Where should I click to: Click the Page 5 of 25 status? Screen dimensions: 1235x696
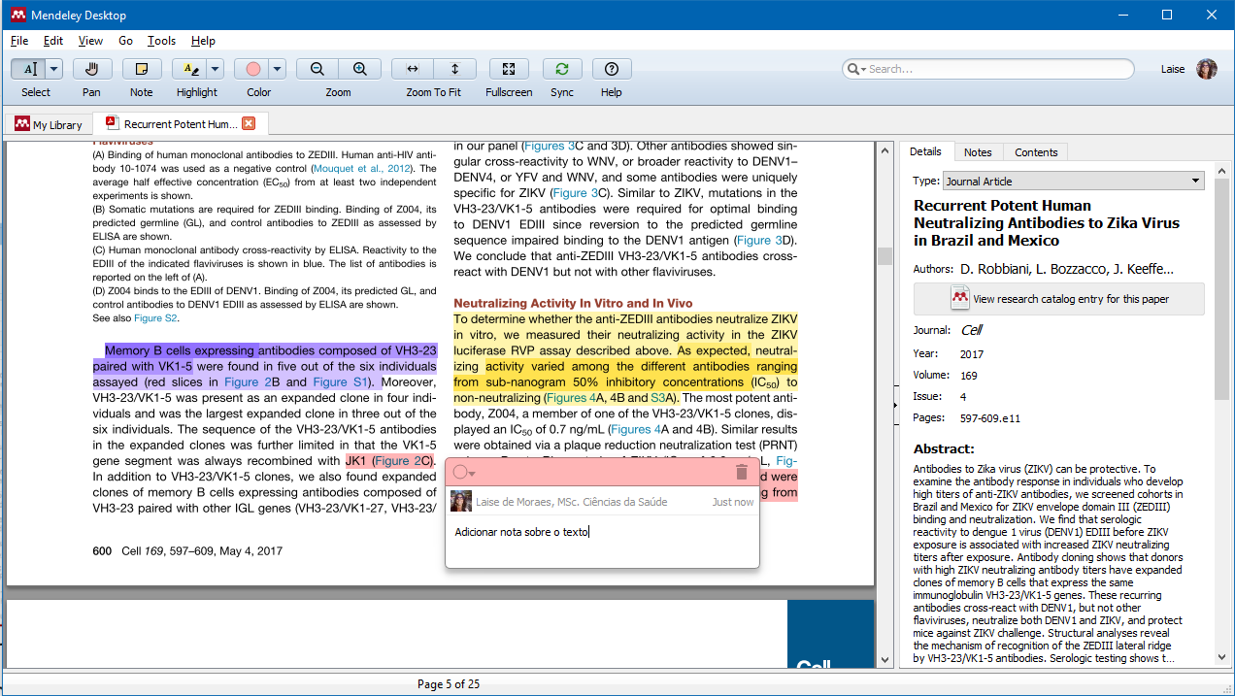click(x=449, y=684)
